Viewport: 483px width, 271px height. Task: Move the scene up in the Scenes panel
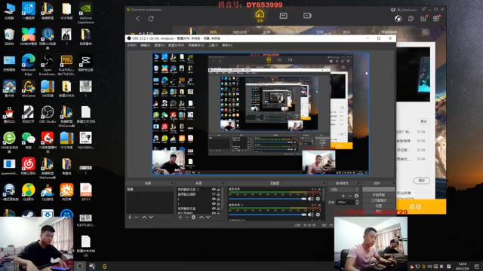[144, 218]
